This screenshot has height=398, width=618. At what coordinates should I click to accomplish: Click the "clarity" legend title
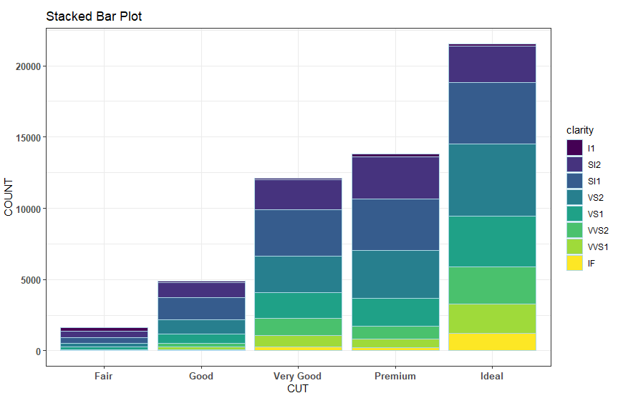(580, 131)
